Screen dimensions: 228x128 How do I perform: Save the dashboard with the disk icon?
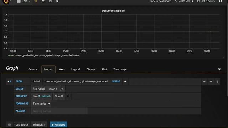(50, 1)
